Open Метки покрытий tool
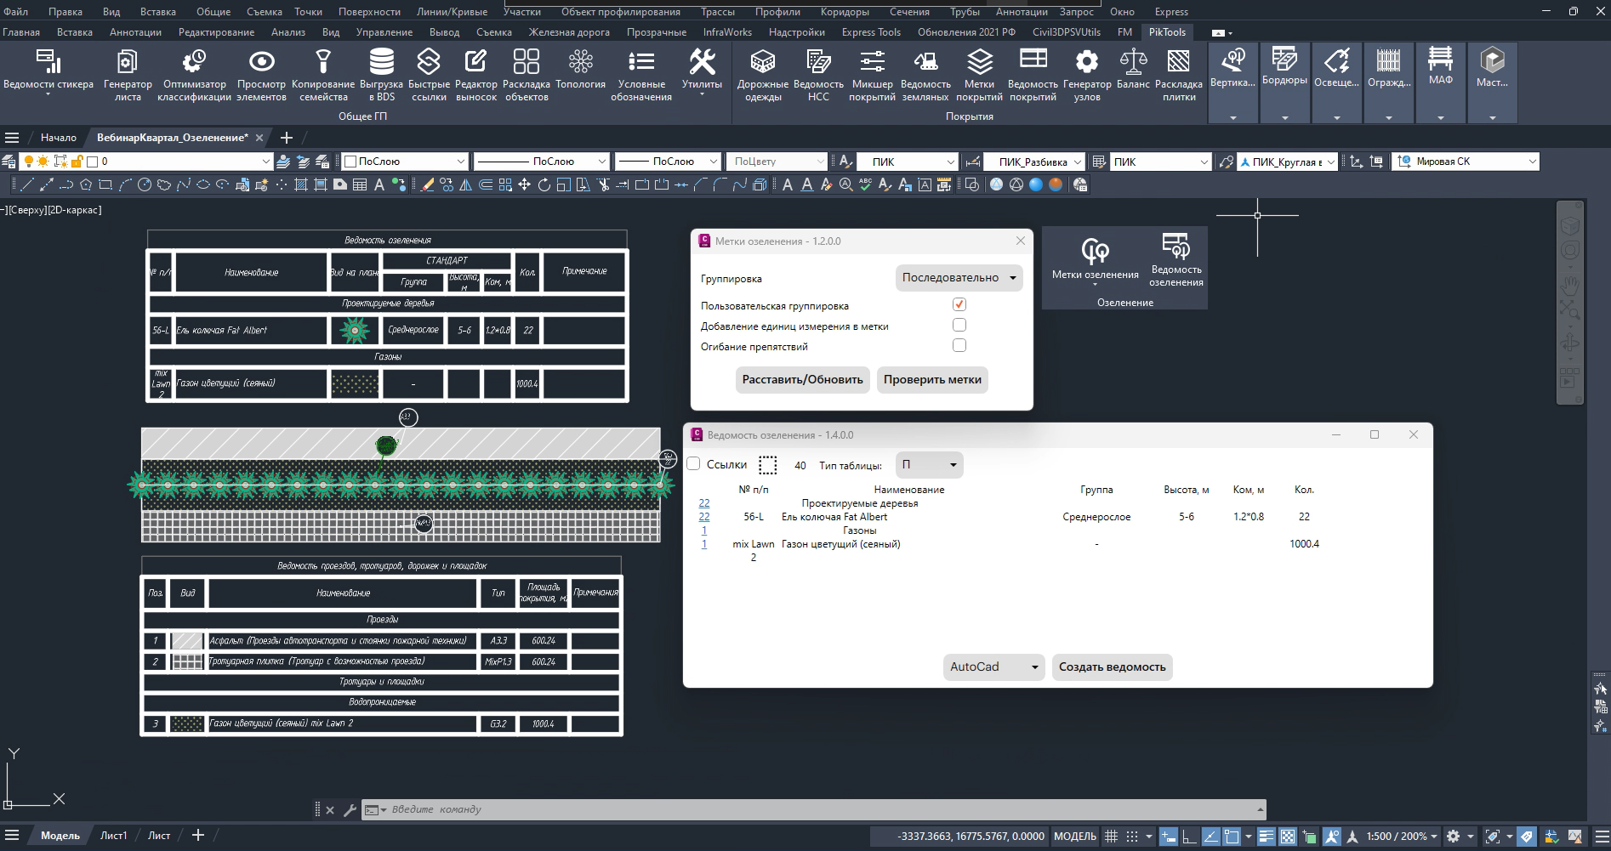1611x851 pixels. pyautogui.click(x=979, y=75)
